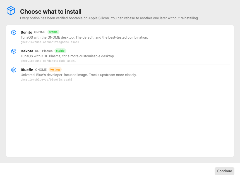Click the KDE Plasma label
240x179 pixels.
point(44,51)
